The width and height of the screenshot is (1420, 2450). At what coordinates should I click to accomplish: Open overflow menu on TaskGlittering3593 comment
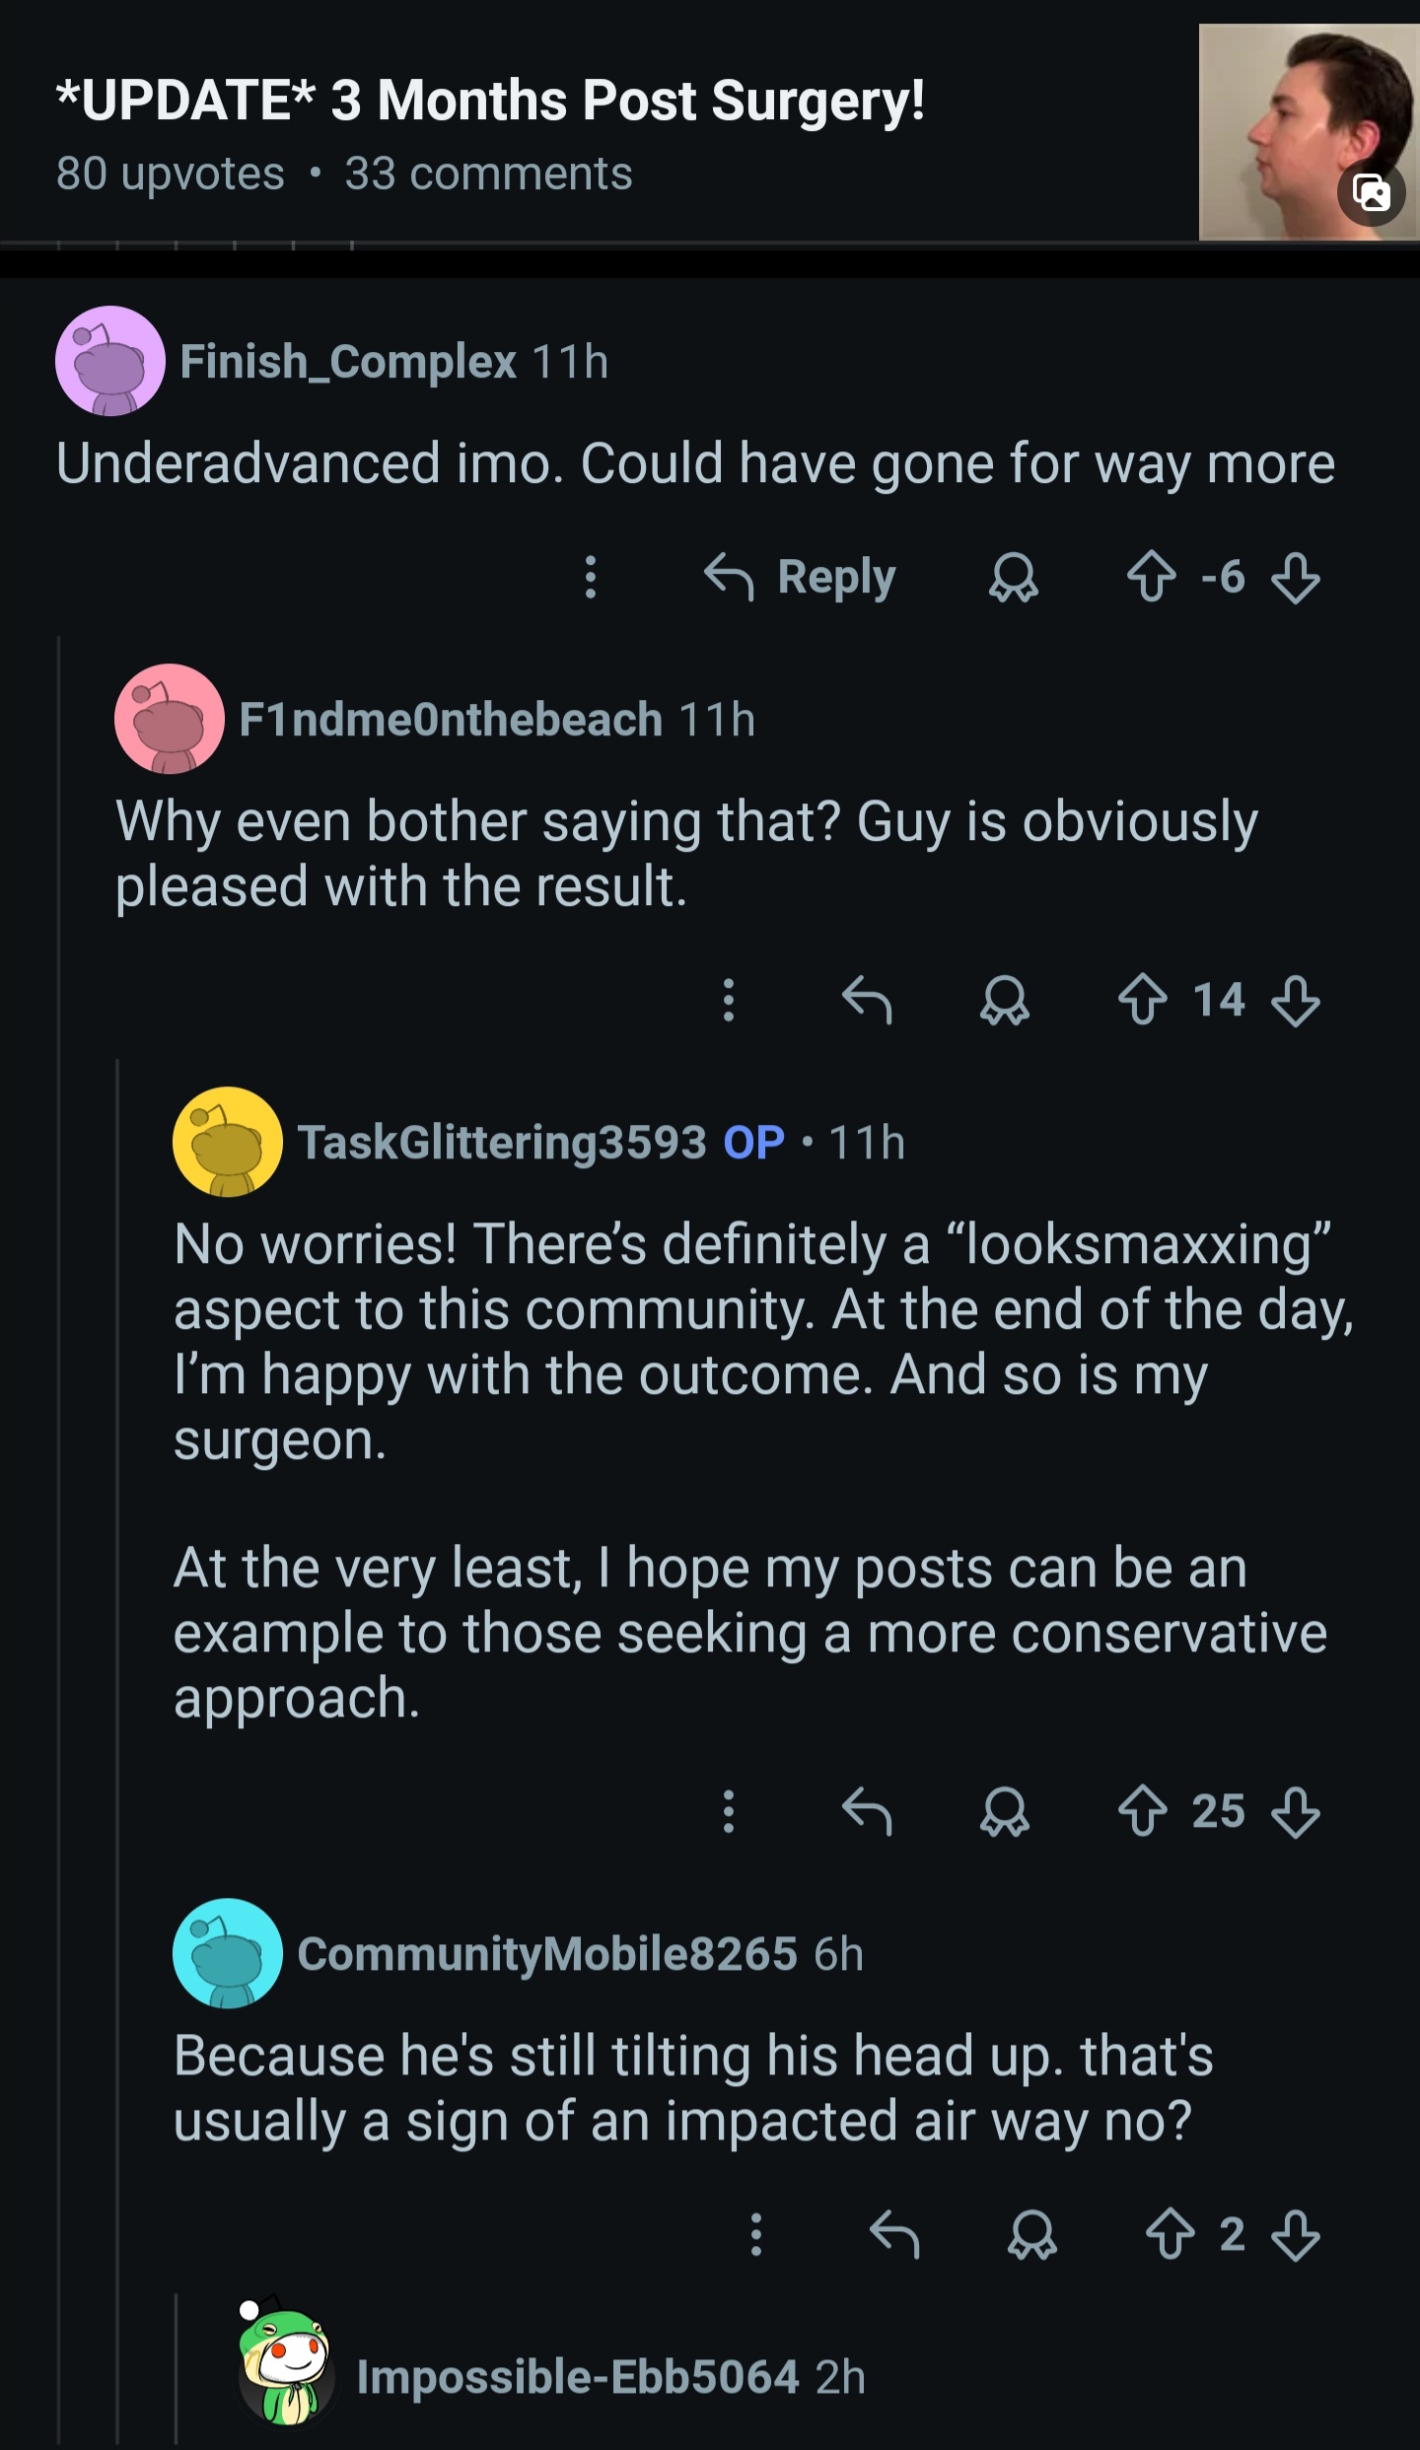click(x=728, y=1810)
